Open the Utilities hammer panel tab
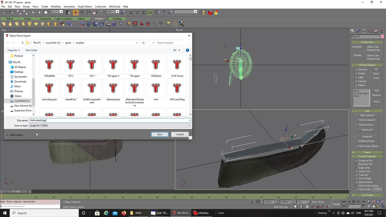Image resolution: width=386 pixels, height=217 pixels. tap(381, 31)
